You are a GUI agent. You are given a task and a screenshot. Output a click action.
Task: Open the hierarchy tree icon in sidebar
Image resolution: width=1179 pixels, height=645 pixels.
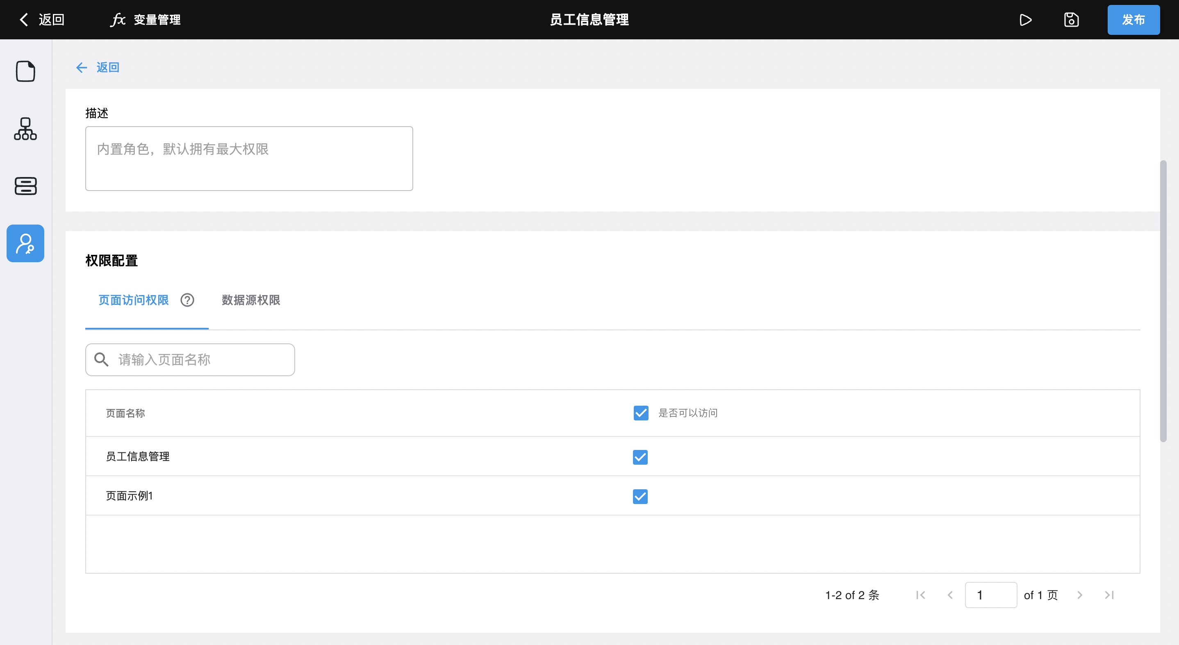(x=26, y=129)
